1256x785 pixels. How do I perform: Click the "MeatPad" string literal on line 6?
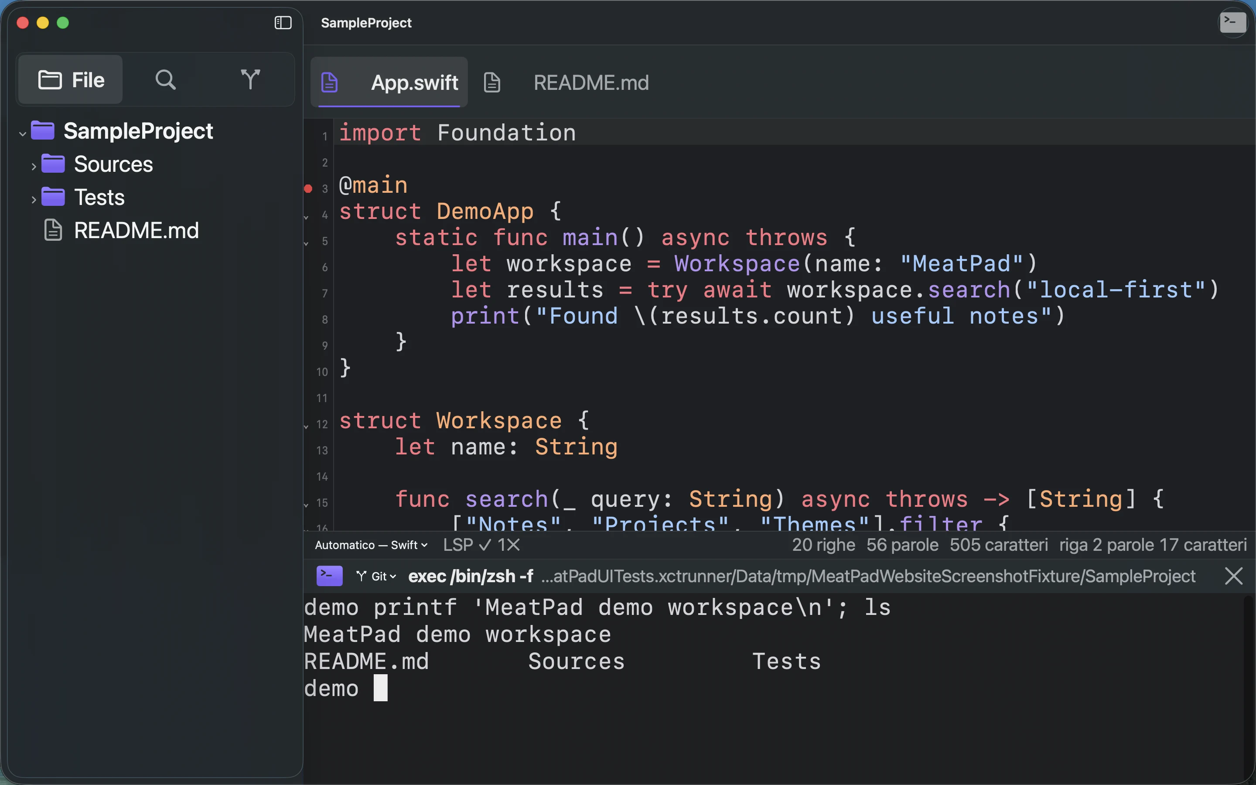[x=962, y=264]
